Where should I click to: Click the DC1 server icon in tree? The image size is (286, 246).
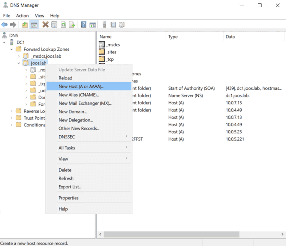coord(12,42)
